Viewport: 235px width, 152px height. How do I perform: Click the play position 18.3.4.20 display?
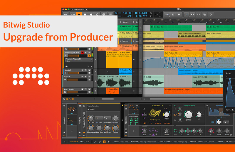[x=141, y=13]
